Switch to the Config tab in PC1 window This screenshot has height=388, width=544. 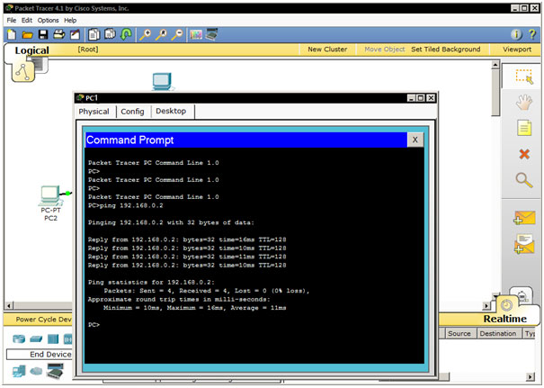pos(132,112)
